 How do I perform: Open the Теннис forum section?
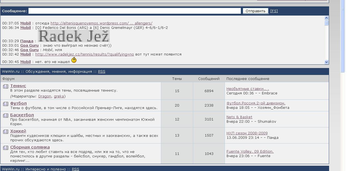[18, 86]
